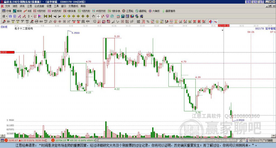Open the P数字表 tool
Image resolution: width=276 pixels, height=148 pixels.
click(70, 11)
